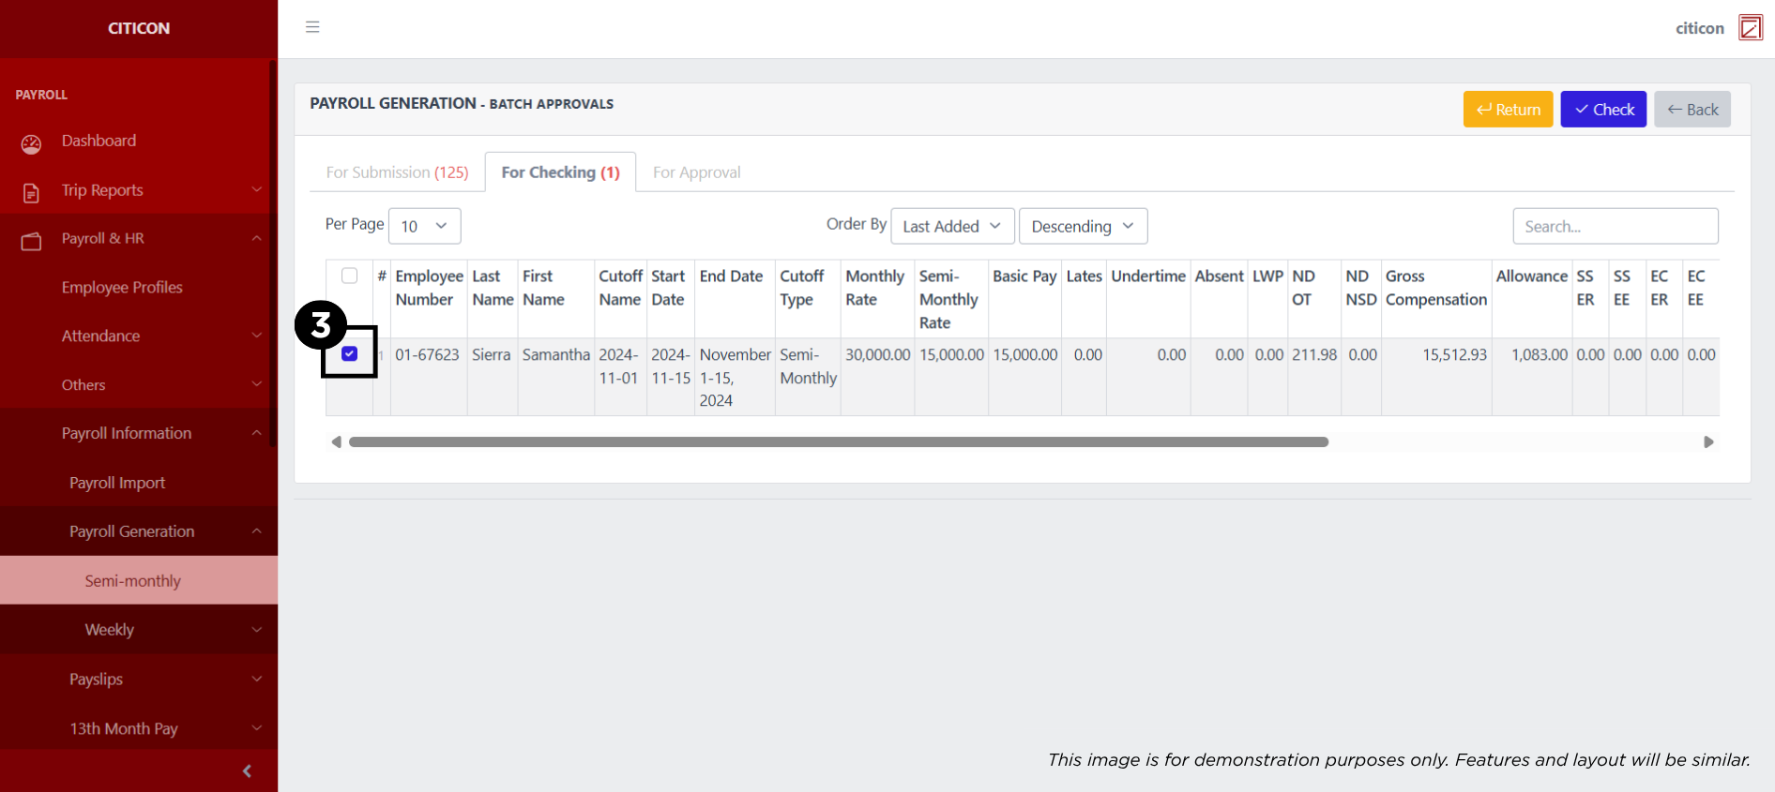The image size is (1775, 792).
Task: Switch to the For Approval tab
Action: pyautogui.click(x=696, y=172)
